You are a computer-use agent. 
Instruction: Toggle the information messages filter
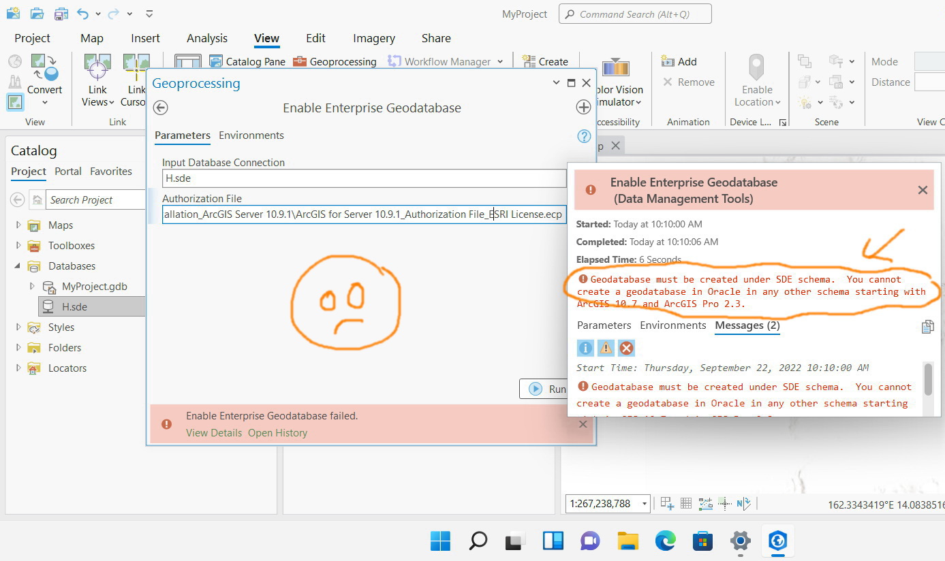coord(585,349)
